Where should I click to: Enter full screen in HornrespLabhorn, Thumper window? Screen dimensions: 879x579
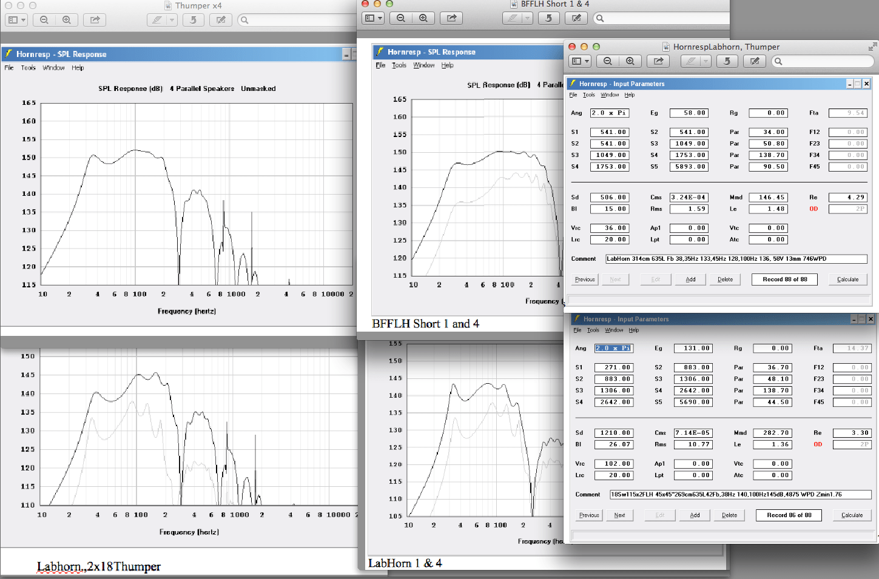point(872,47)
